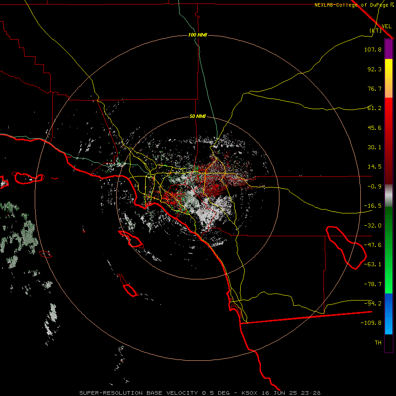This screenshot has height=396, width=396.
Task: Select the 14.5 scale value
Action: [x=374, y=167]
